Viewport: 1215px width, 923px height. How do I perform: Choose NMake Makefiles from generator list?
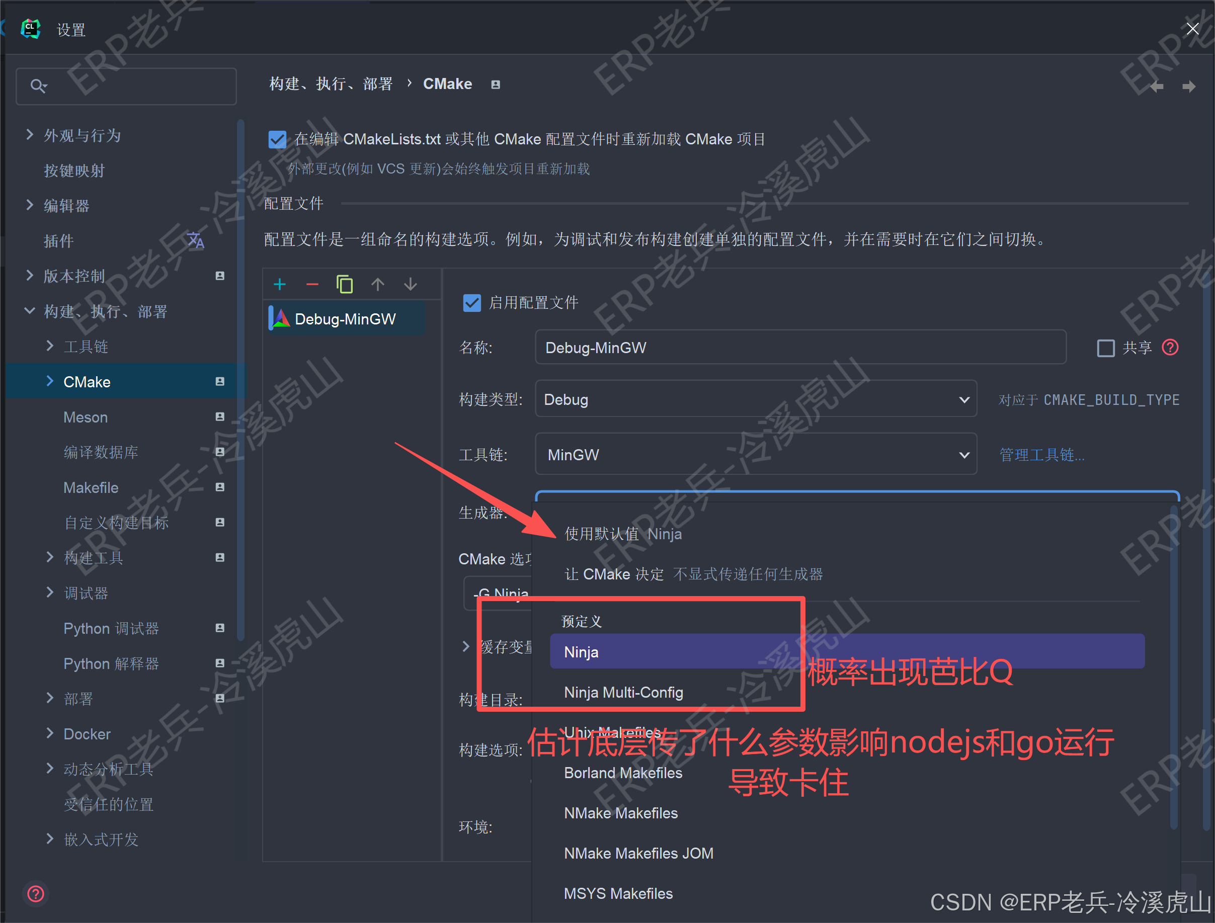click(620, 813)
